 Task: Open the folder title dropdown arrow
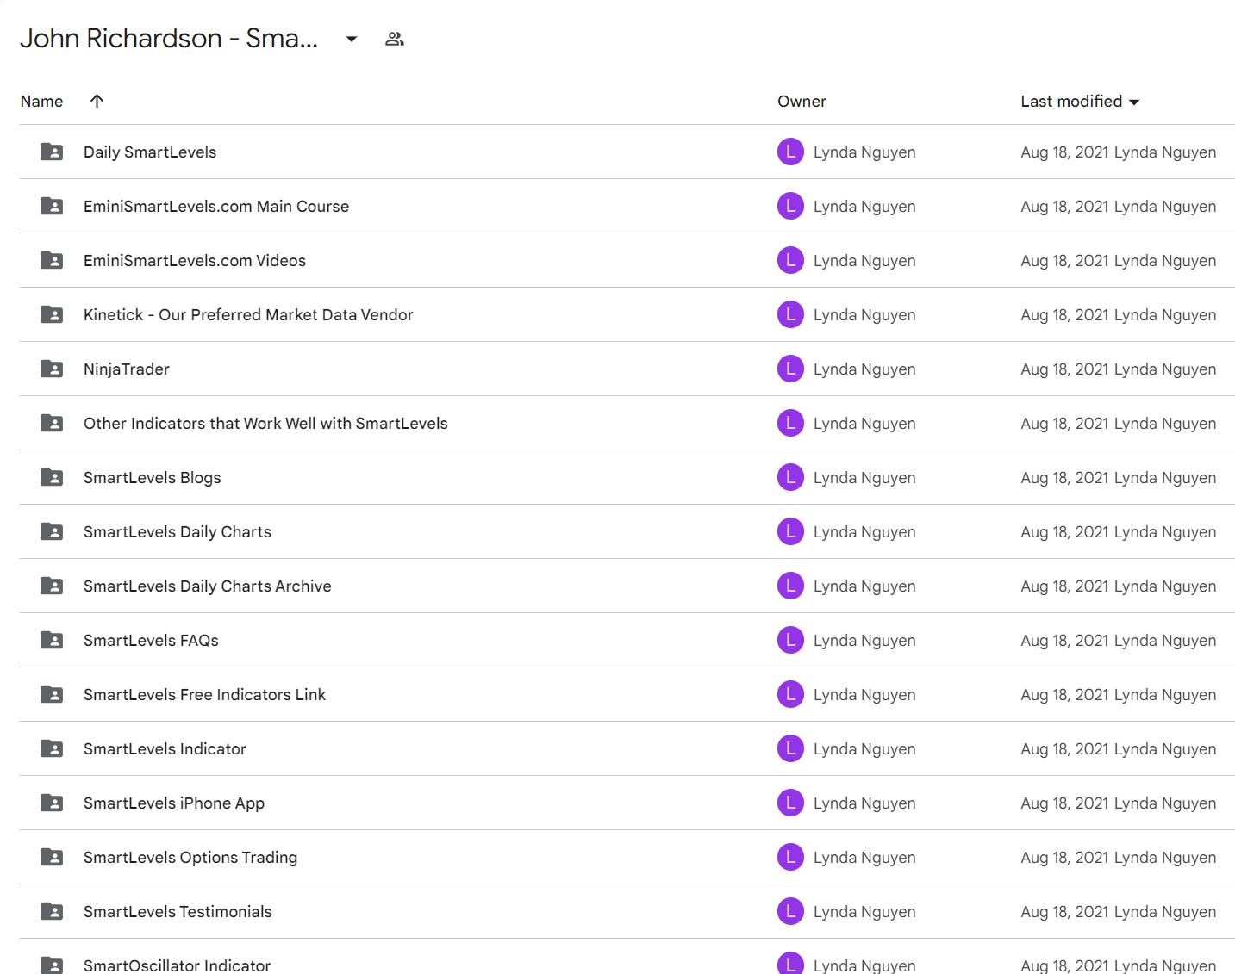[352, 39]
